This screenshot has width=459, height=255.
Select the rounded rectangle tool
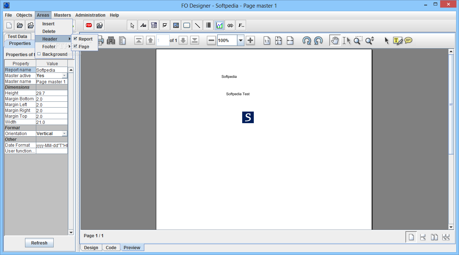(187, 25)
